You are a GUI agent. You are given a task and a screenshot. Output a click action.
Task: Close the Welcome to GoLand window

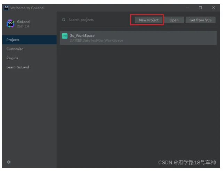coord(214,8)
